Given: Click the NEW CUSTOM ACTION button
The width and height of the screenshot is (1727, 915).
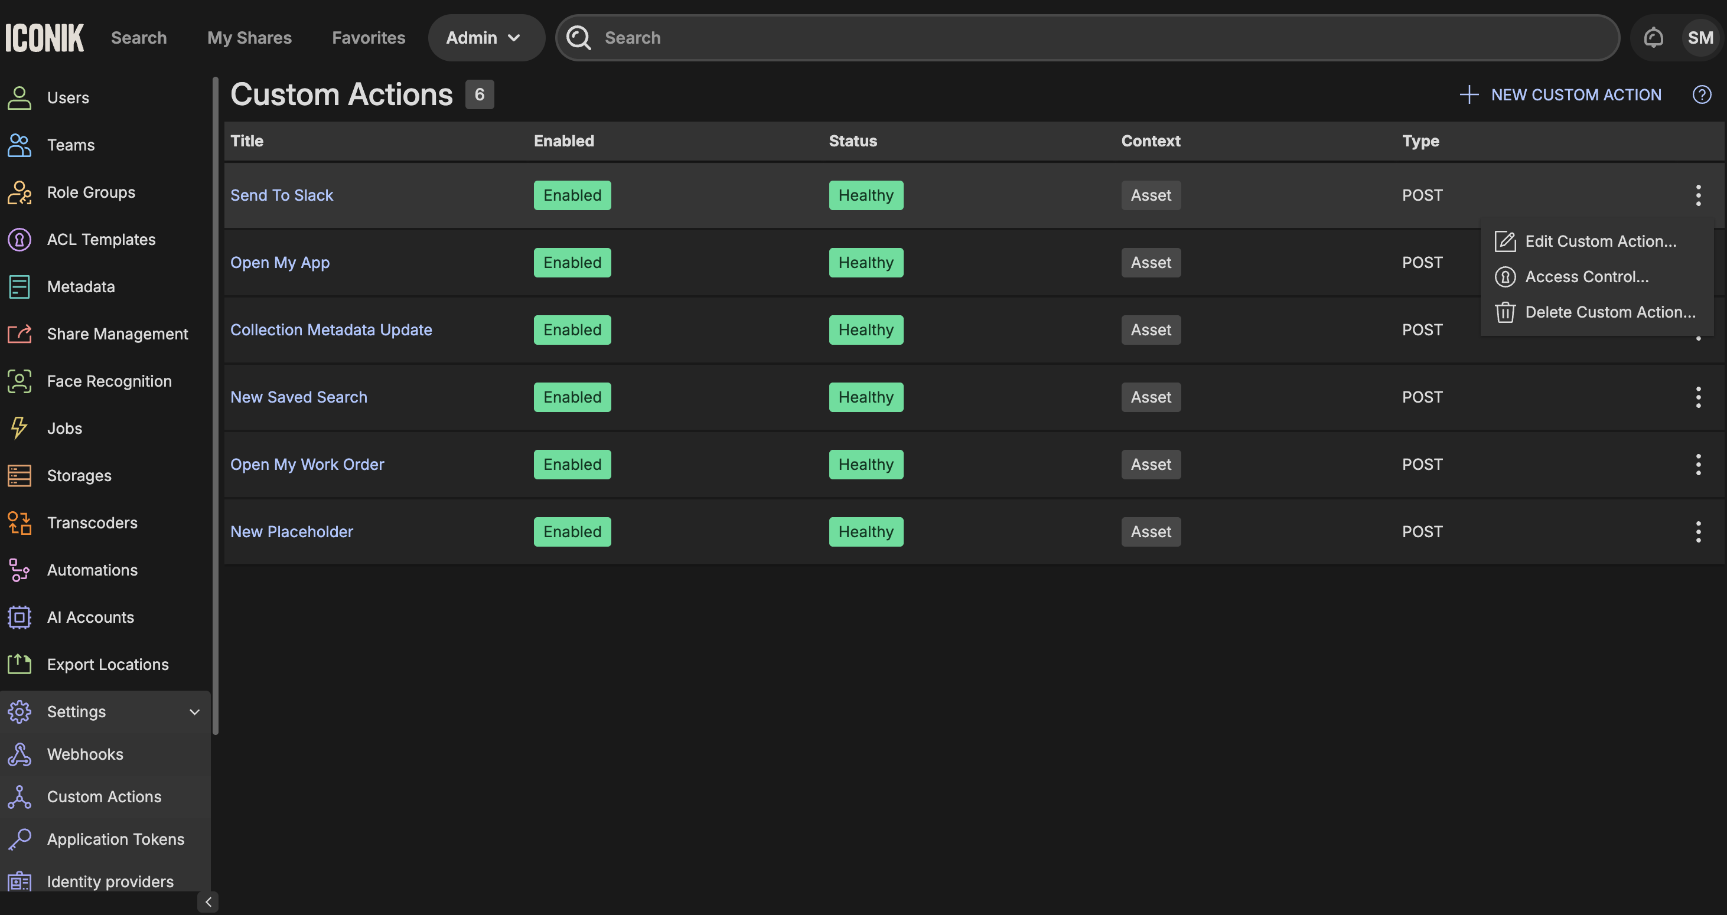Looking at the screenshot, I should tap(1560, 94).
